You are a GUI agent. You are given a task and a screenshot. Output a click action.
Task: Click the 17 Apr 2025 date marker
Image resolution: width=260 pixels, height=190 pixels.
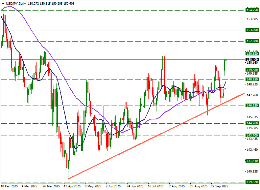(72, 186)
